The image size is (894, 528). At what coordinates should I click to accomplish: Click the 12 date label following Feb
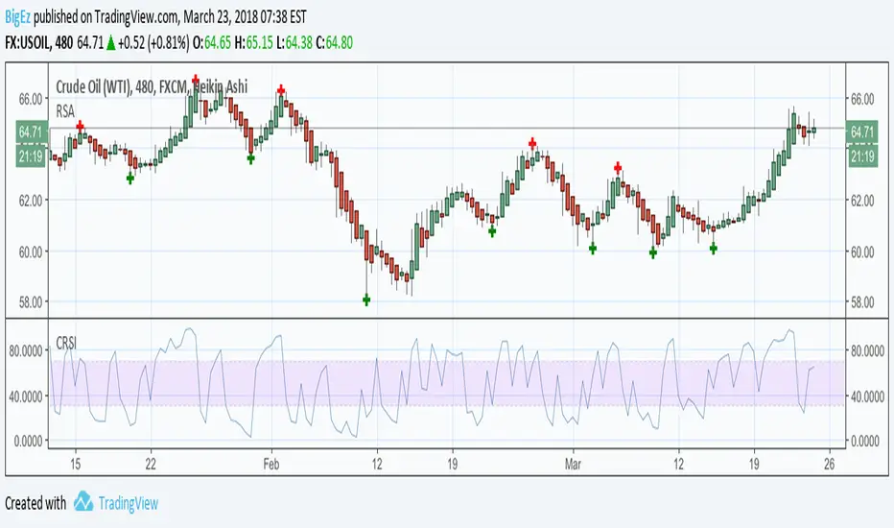pyautogui.click(x=377, y=464)
